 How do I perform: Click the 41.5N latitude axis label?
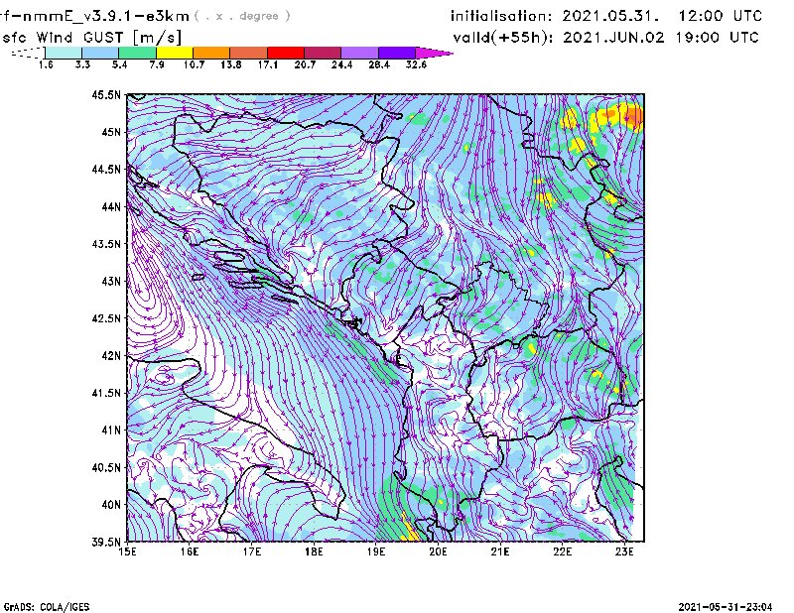coord(106,393)
